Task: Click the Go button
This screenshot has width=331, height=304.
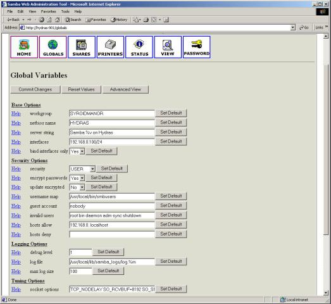Action: tap(304, 27)
